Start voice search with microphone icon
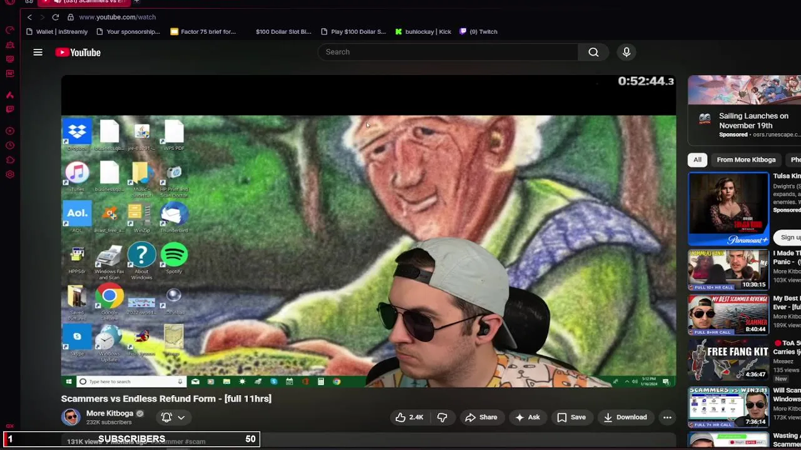The width and height of the screenshot is (801, 450). [x=626, y=52]
